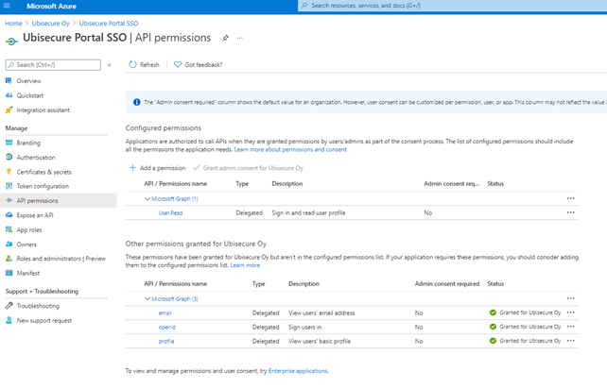Pin the API permissions page
607x388 pixels.
[225, 38]
